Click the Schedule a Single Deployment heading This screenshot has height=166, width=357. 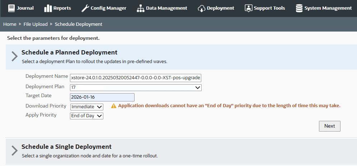pos(66,147)
